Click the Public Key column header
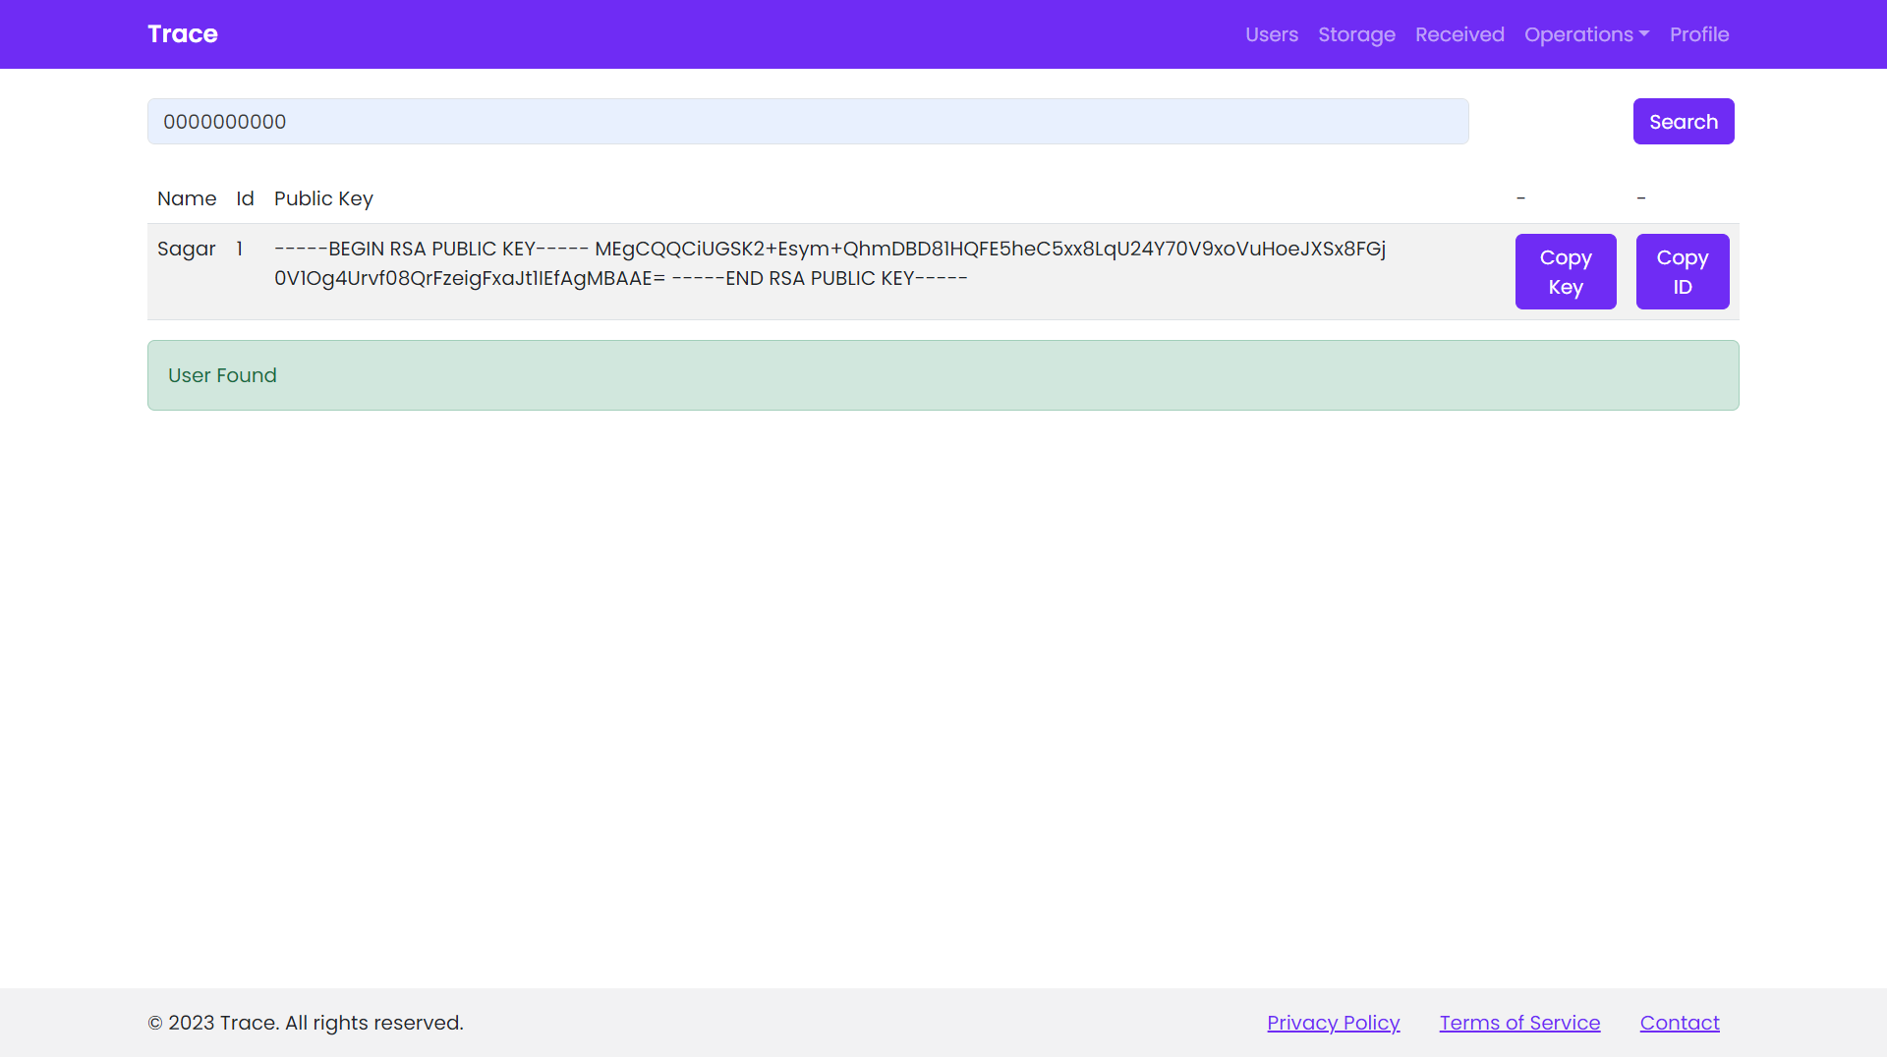Image resolution: width=1887 pixels, height=1061 pixels. click(x=323, y=198)
